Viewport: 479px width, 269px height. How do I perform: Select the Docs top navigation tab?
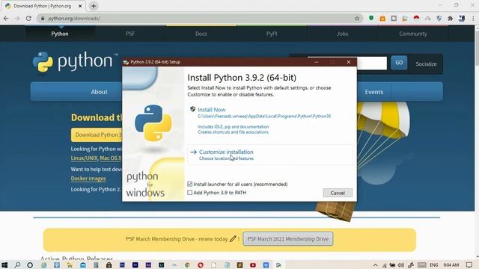click(201, 34)
